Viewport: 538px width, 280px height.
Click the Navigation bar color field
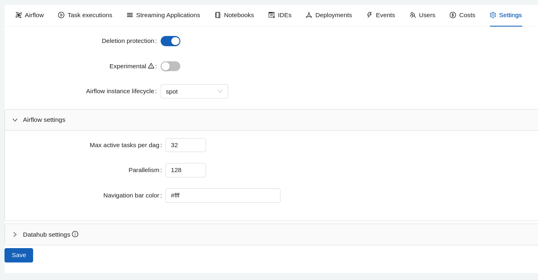(x=223, y=195)
